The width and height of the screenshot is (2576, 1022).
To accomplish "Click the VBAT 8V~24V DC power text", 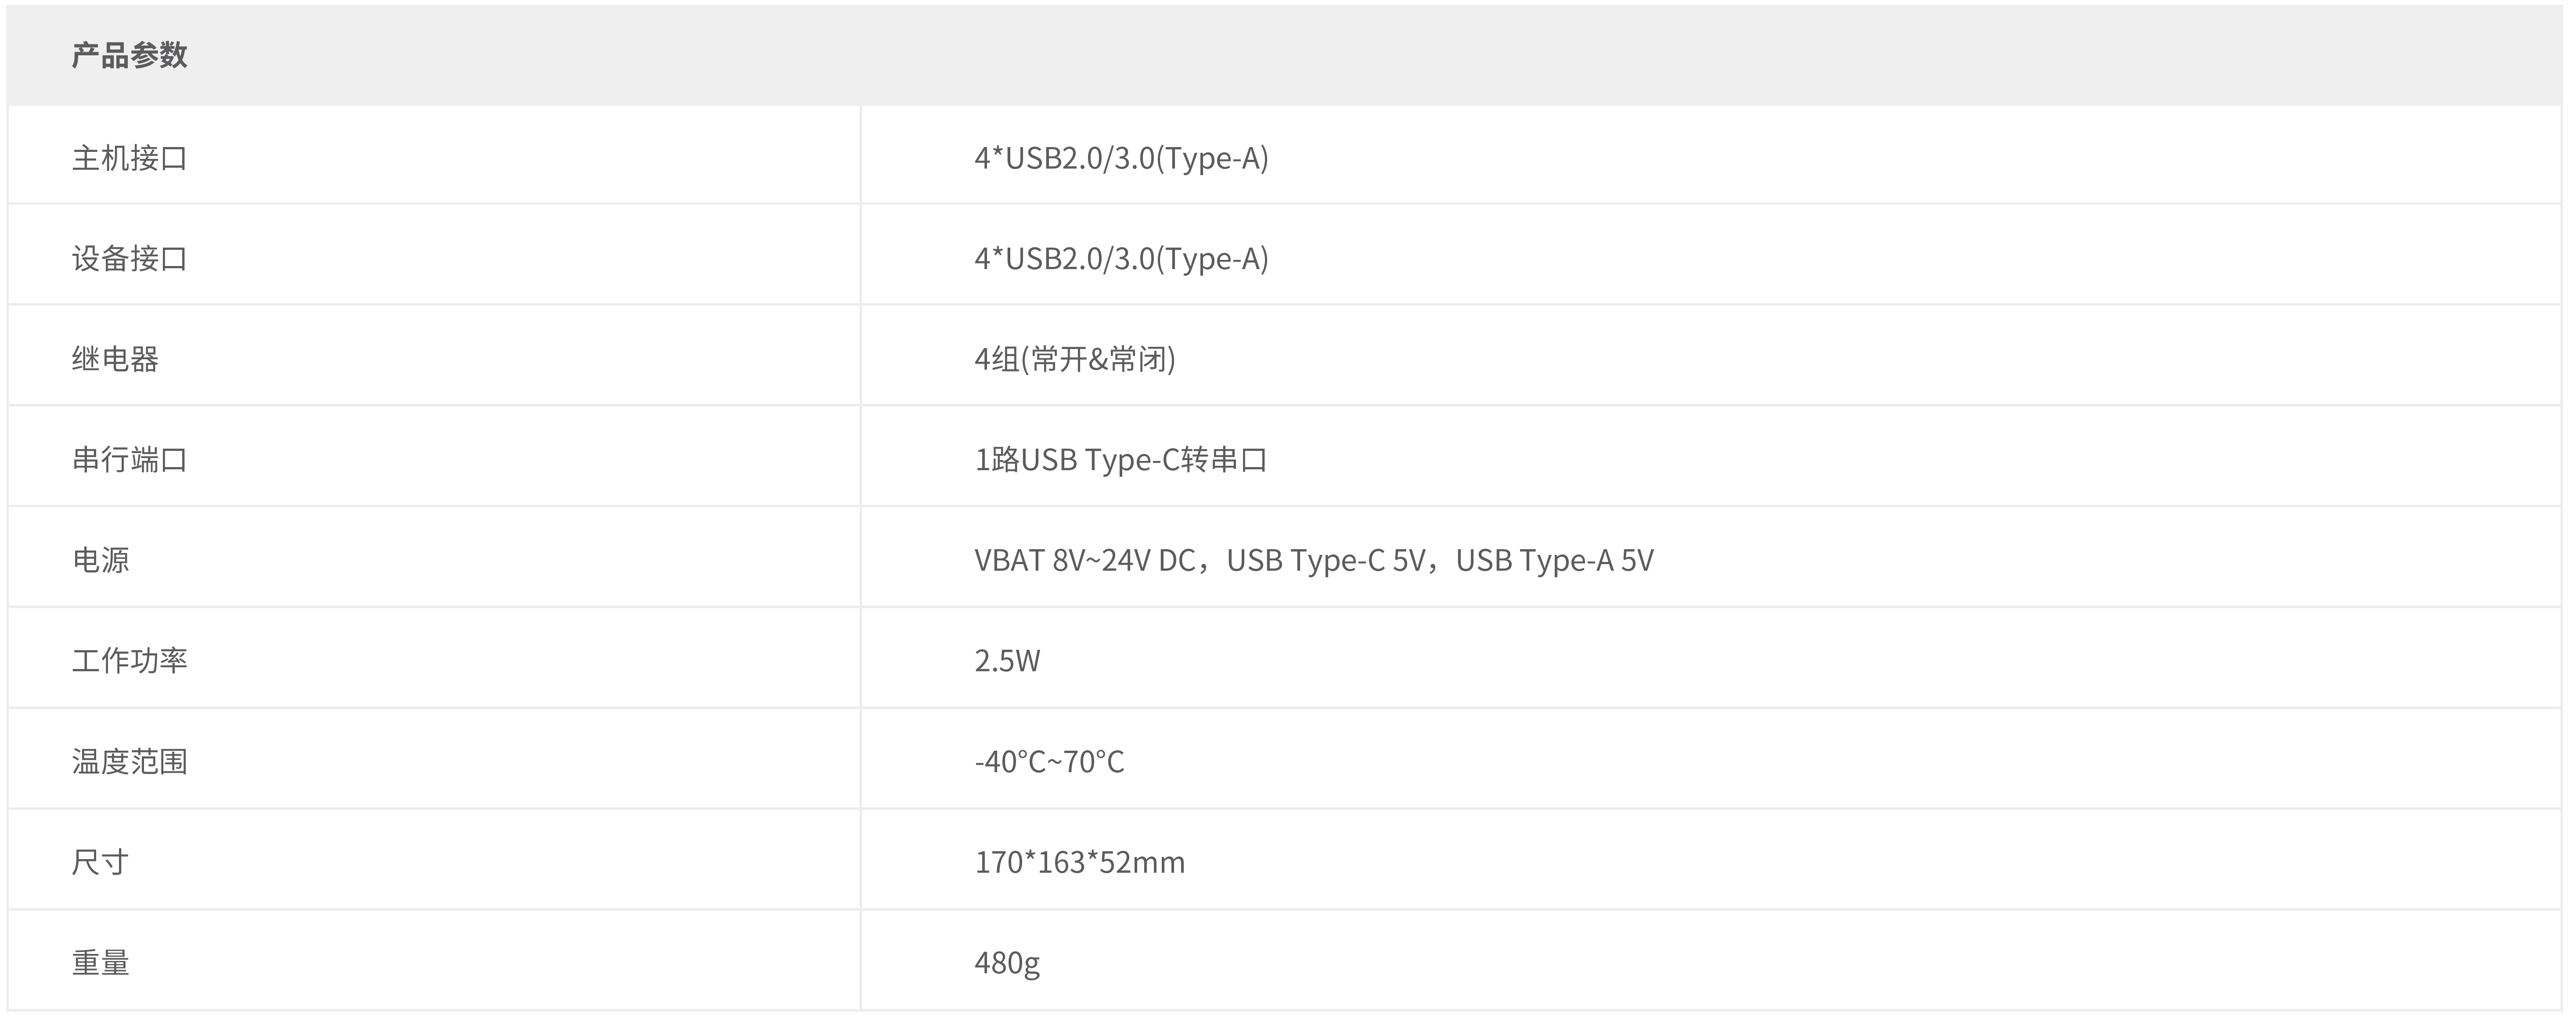I will 1084,560.
